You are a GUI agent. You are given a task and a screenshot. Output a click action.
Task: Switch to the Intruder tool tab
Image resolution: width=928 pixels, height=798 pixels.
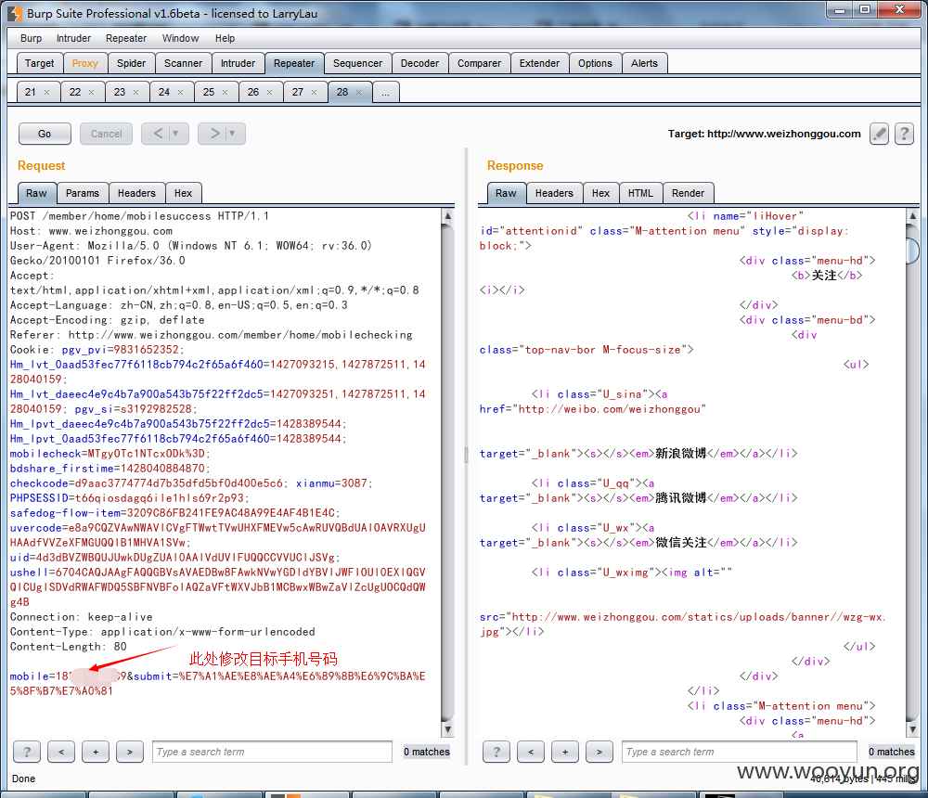click(x=238, y=63)
